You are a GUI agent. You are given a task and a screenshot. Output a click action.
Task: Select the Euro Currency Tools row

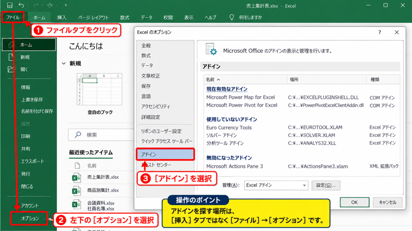pyautogui.click(x=302, y=127)
